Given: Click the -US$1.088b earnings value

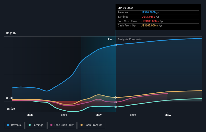Looking at the screenshot, I should pyautogui.click(x=148, y=17).
